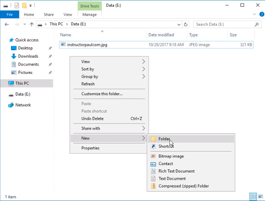The image size is (265, 201).
Task: Switch to details view layout
Action: 253,196
